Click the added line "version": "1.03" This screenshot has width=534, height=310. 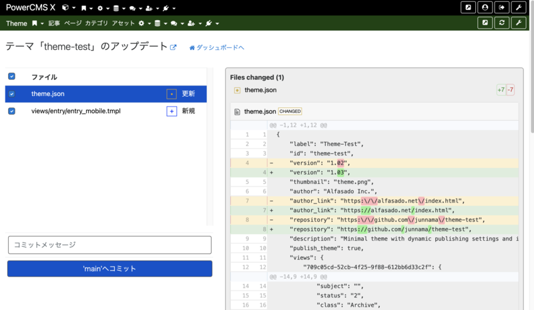coord(374,173)
